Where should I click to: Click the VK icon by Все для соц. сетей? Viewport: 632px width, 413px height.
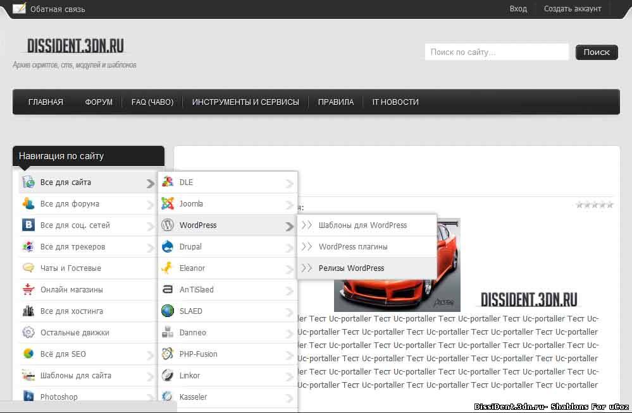(x=28, y=225)
